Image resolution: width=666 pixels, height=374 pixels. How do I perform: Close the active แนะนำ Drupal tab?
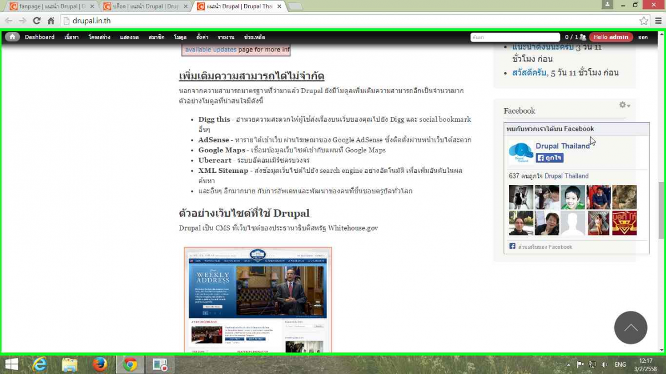279,7
